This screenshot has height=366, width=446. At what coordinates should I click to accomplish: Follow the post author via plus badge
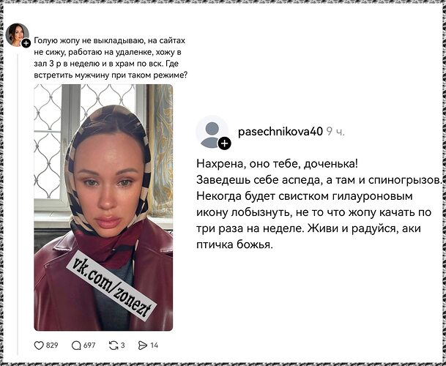pyautogui.click(x=26, y=43)
